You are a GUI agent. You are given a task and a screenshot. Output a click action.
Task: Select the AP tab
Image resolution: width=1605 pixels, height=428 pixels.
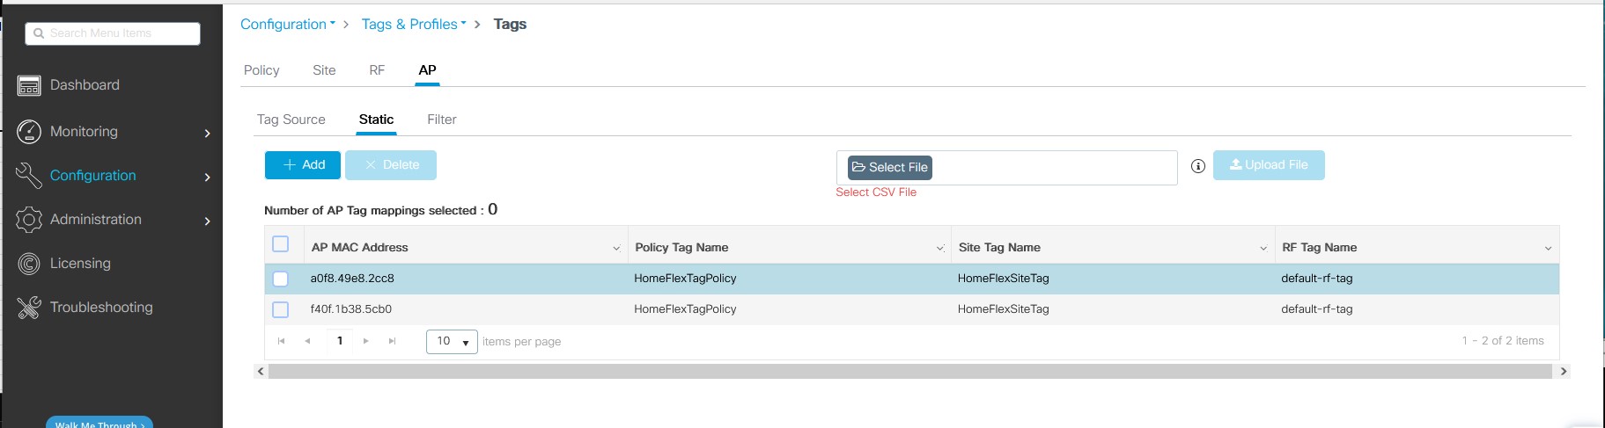pos(427,70)
